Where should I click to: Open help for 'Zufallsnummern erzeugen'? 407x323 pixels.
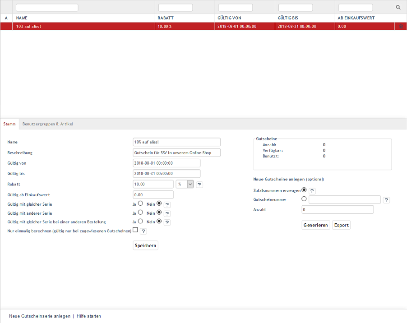[x=312, y=191]
